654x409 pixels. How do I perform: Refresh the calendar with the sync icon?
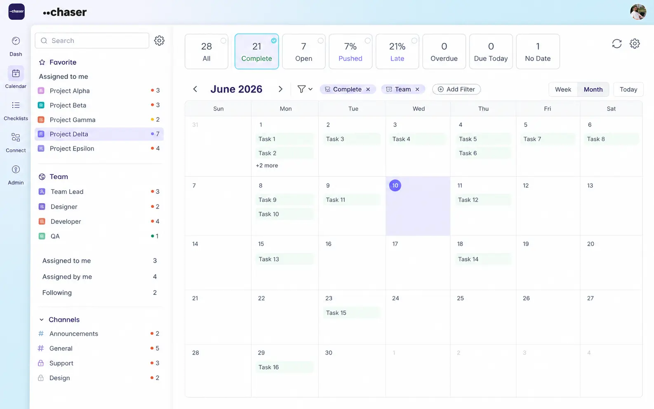point(617,44)
